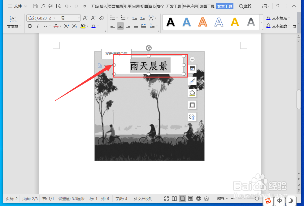The height and width of the screenshot is (206, 304).
Task: Increase font size with A+ icon
Action: [85, 18]
